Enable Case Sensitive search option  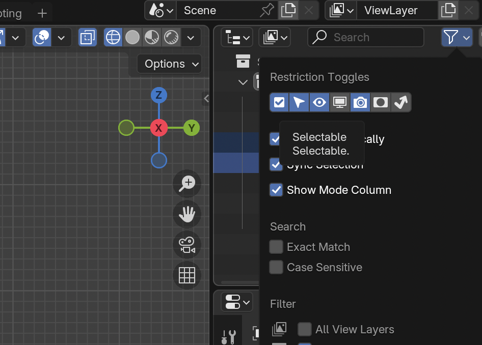(x=276, y=267)
